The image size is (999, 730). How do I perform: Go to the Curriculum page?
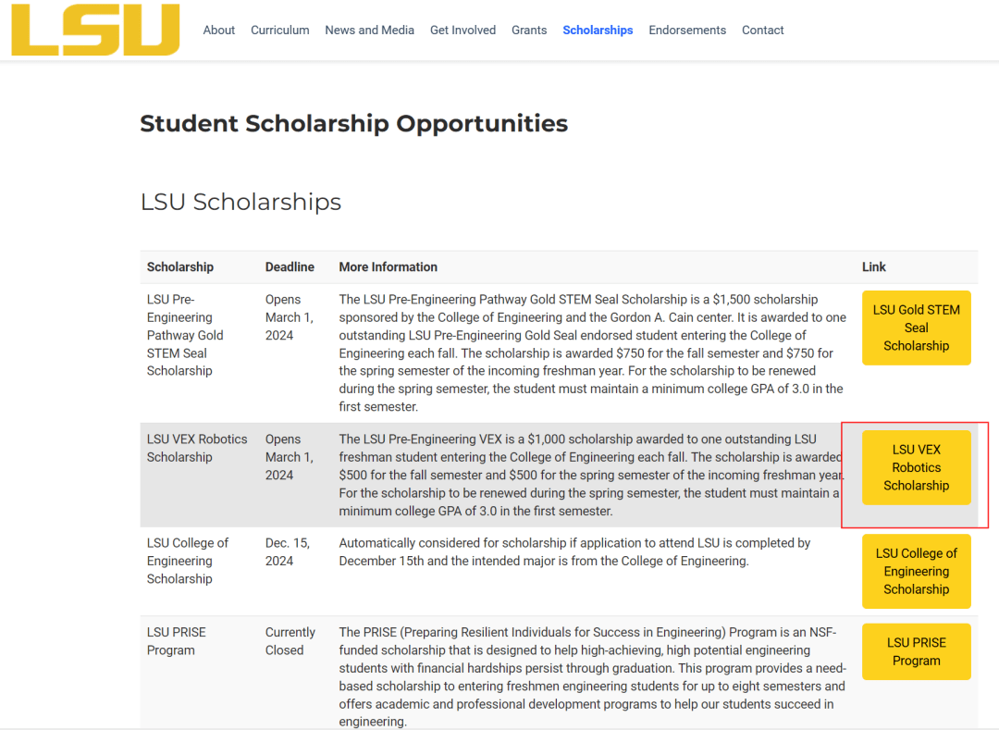click(280, 31)
